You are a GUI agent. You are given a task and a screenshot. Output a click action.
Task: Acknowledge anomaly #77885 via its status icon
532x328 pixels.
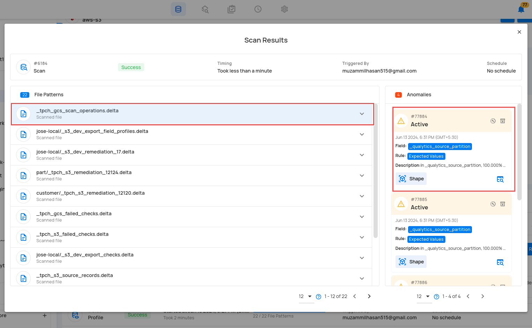(x=493, y=204)
